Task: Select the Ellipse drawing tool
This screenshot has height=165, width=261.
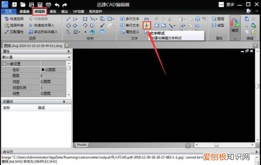Action: pos(75,26)
